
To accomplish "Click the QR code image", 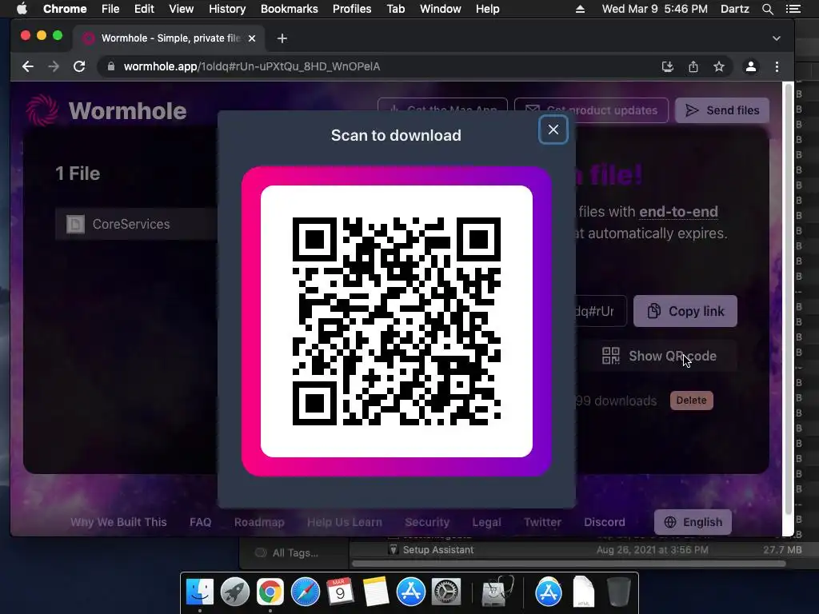I will [397, 321].
